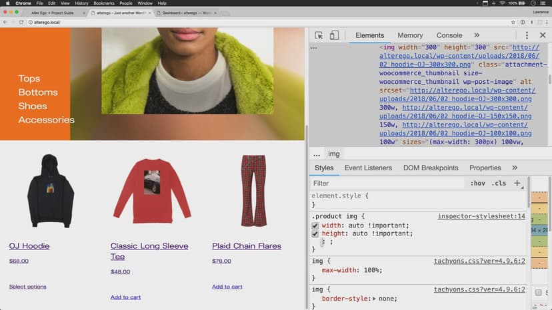
Task: Open the inspector-stylesheet:14 source link
Action: [x=481, y=217]
